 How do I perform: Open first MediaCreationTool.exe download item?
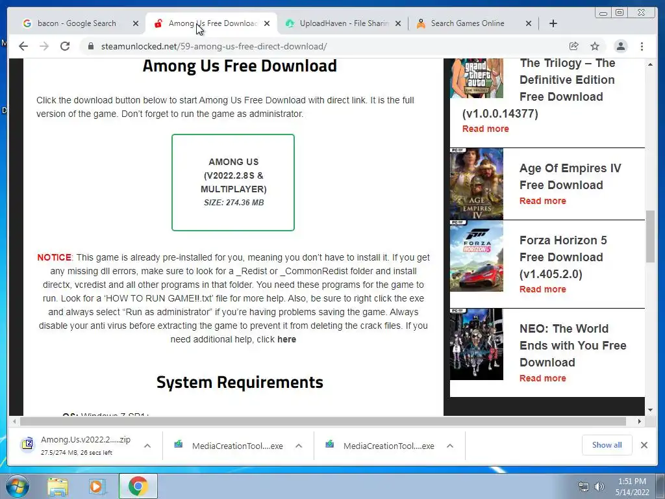pos(238,446)
